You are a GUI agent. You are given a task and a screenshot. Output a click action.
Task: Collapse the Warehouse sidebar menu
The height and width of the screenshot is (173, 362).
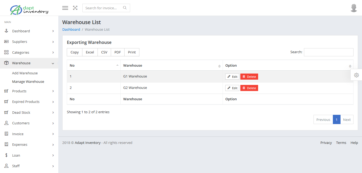[29, 63]
